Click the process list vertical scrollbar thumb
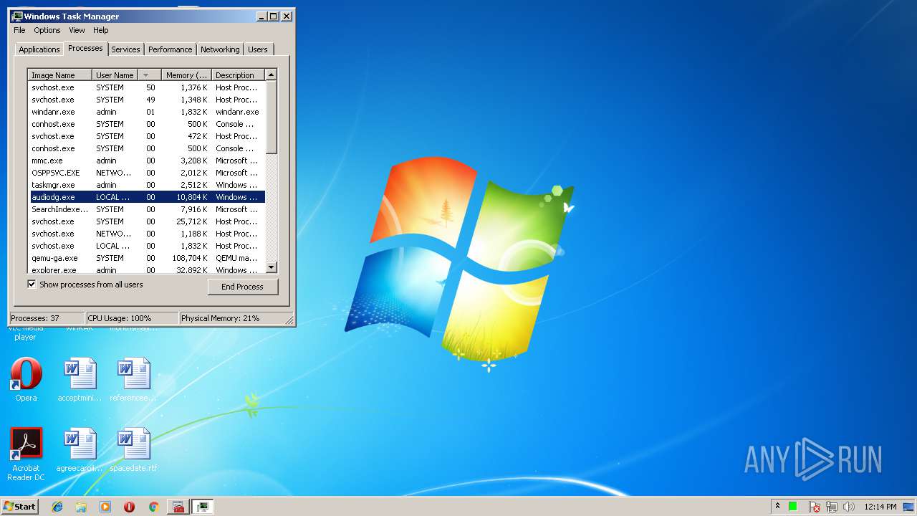Screen dimensions: 917x516 [271, 116]
